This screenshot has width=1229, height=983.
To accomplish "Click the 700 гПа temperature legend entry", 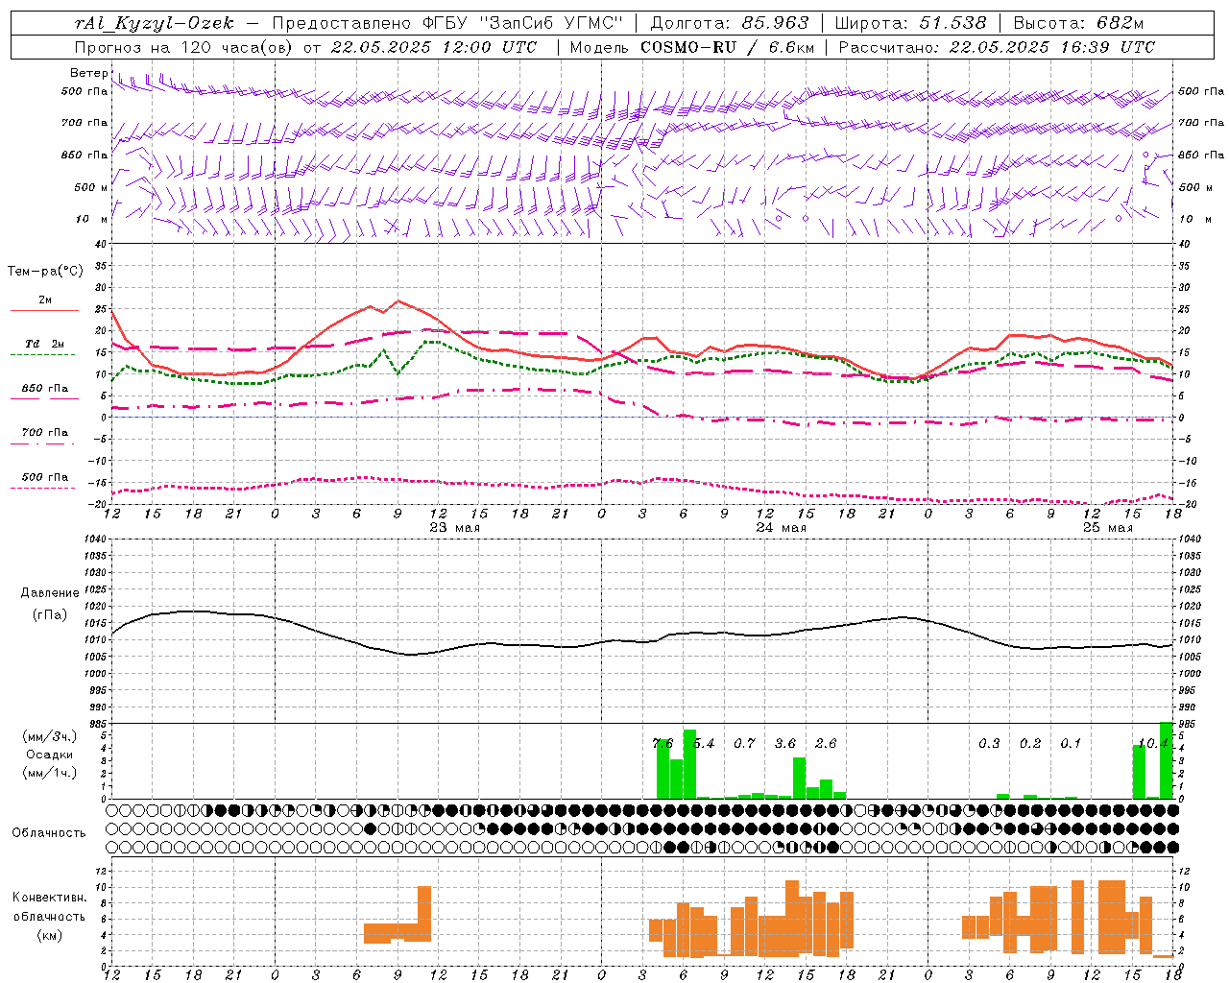I will coord(45,432).
